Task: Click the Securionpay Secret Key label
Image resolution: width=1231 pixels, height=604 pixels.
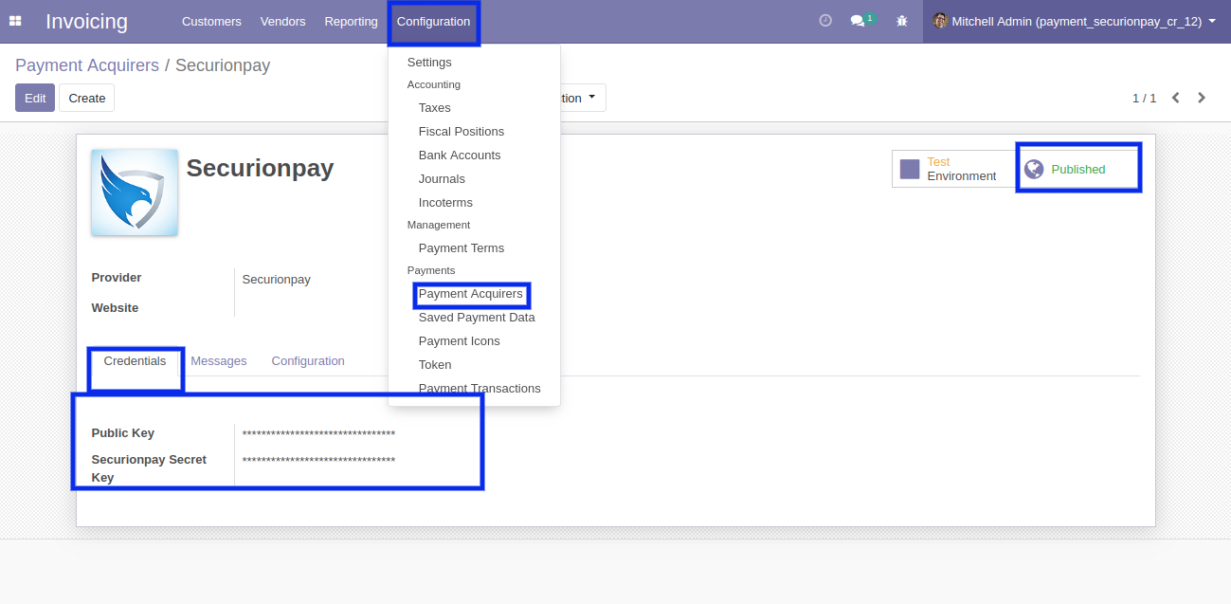Action: [x=149, y=468]
